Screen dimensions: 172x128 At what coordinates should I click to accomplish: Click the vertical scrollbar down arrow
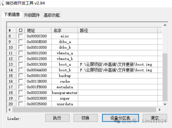click(x=165, y=104)
